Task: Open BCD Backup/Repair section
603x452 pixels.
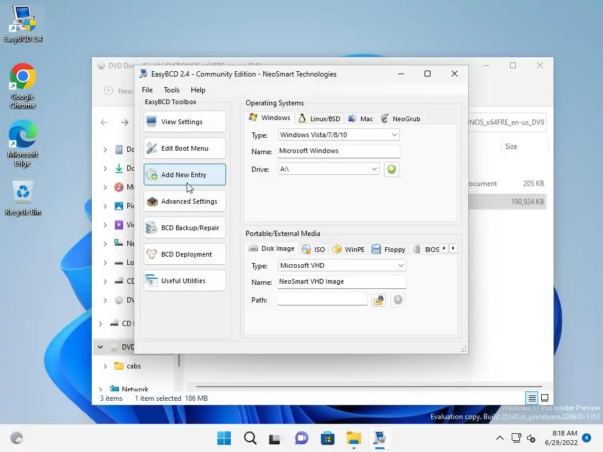Action: click(184, 228)
